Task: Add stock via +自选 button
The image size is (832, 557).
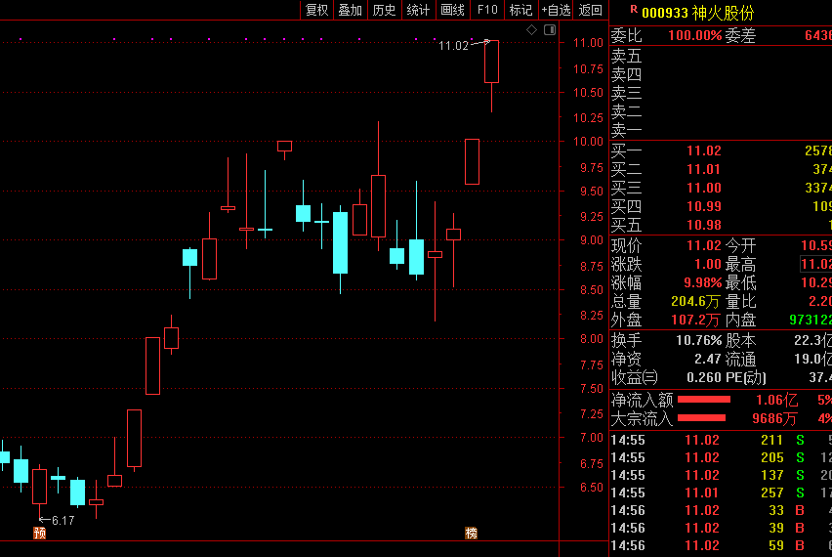Action: tap(556, 10)
